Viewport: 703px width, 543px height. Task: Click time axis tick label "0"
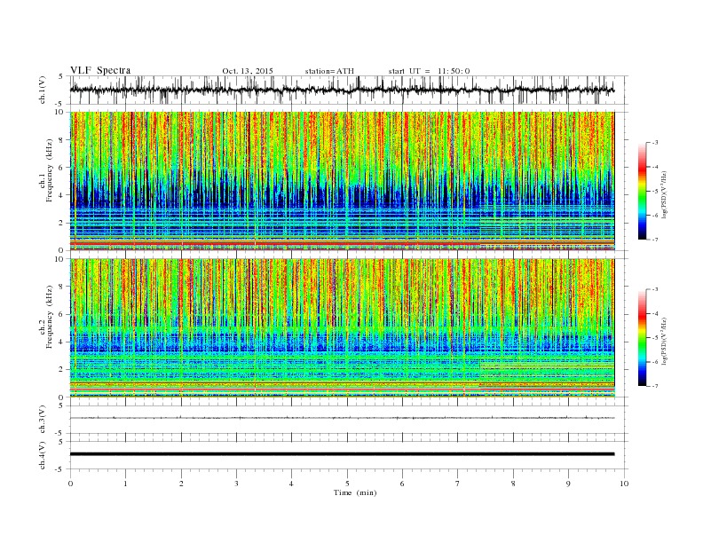(x=70, y=484)
